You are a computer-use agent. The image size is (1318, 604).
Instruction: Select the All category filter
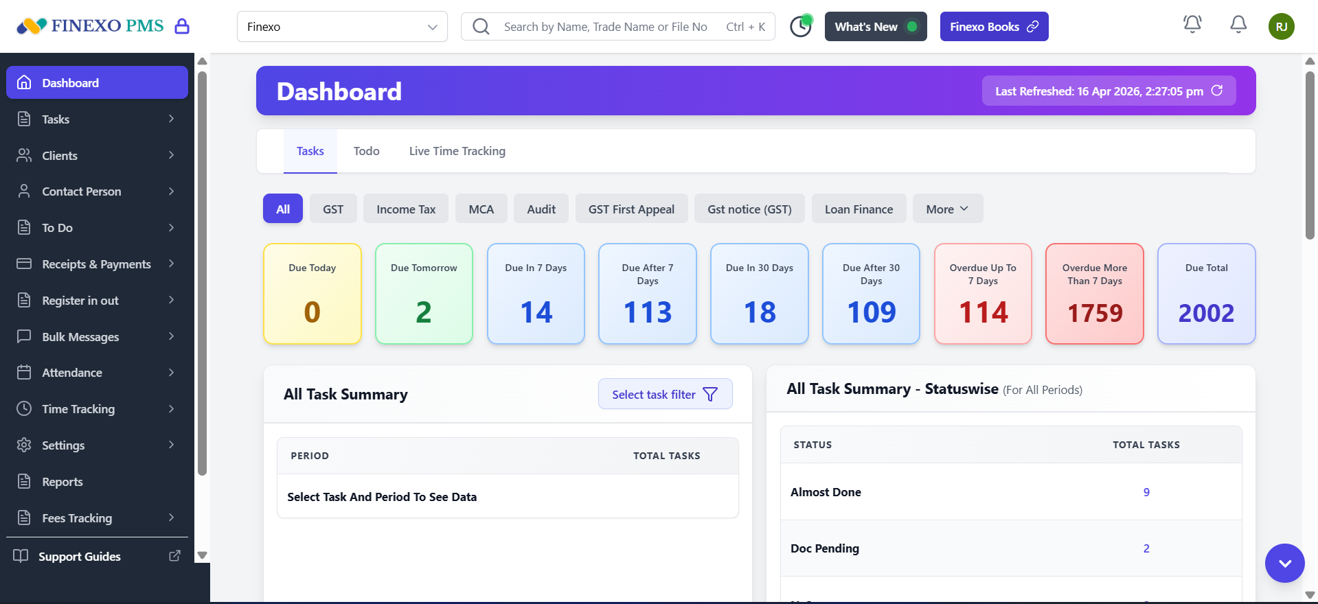[283, 209]
